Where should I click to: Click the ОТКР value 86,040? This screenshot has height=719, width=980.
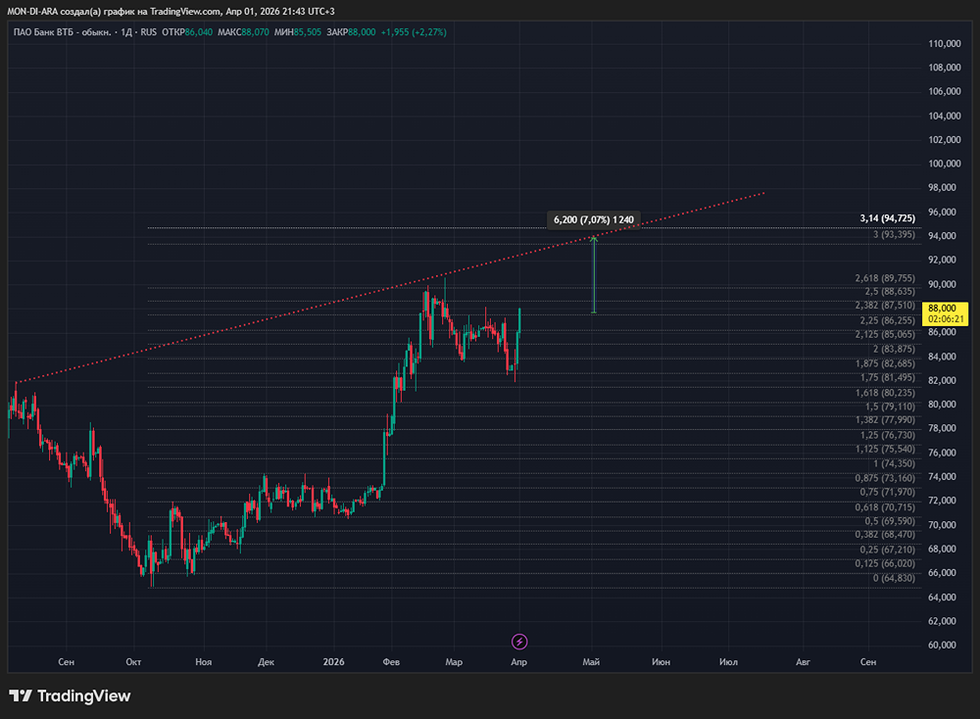point(199,32)
